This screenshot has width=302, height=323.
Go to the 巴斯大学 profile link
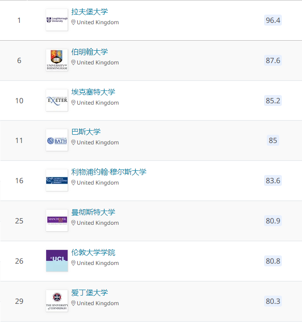tap(86, 132)
